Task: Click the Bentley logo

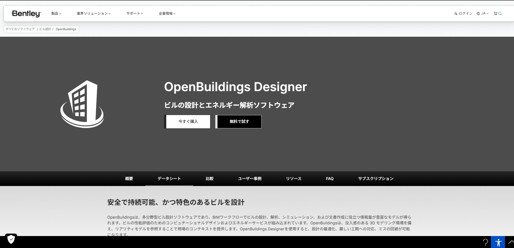Action: click(26, 14)
